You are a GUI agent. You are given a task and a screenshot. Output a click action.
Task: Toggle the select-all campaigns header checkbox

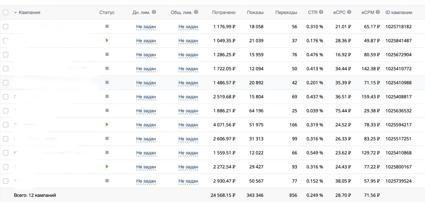click(6, 12)
